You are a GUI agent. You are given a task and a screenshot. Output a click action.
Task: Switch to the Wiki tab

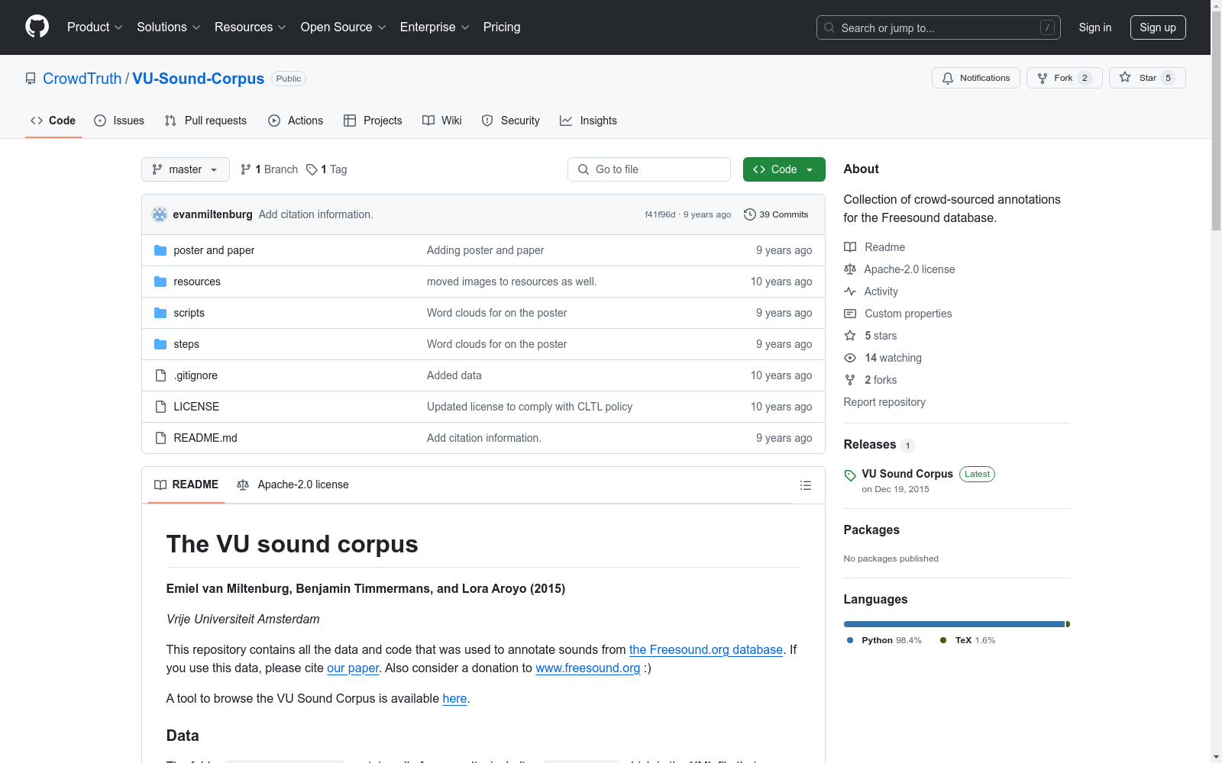442,121
